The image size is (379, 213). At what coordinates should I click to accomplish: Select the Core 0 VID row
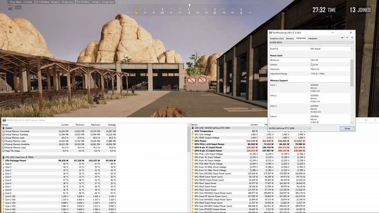59,196
